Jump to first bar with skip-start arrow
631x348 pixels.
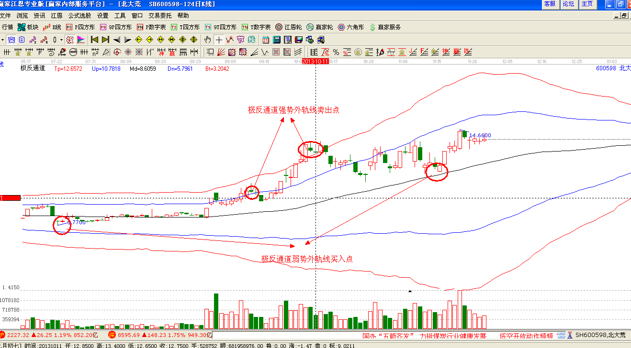[94, 40]
